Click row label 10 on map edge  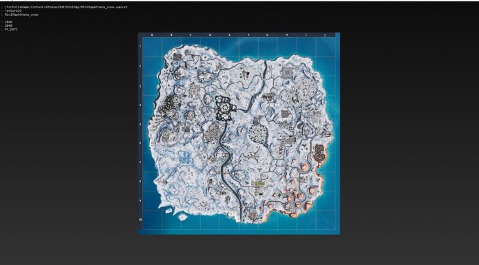tap(140, 220)
